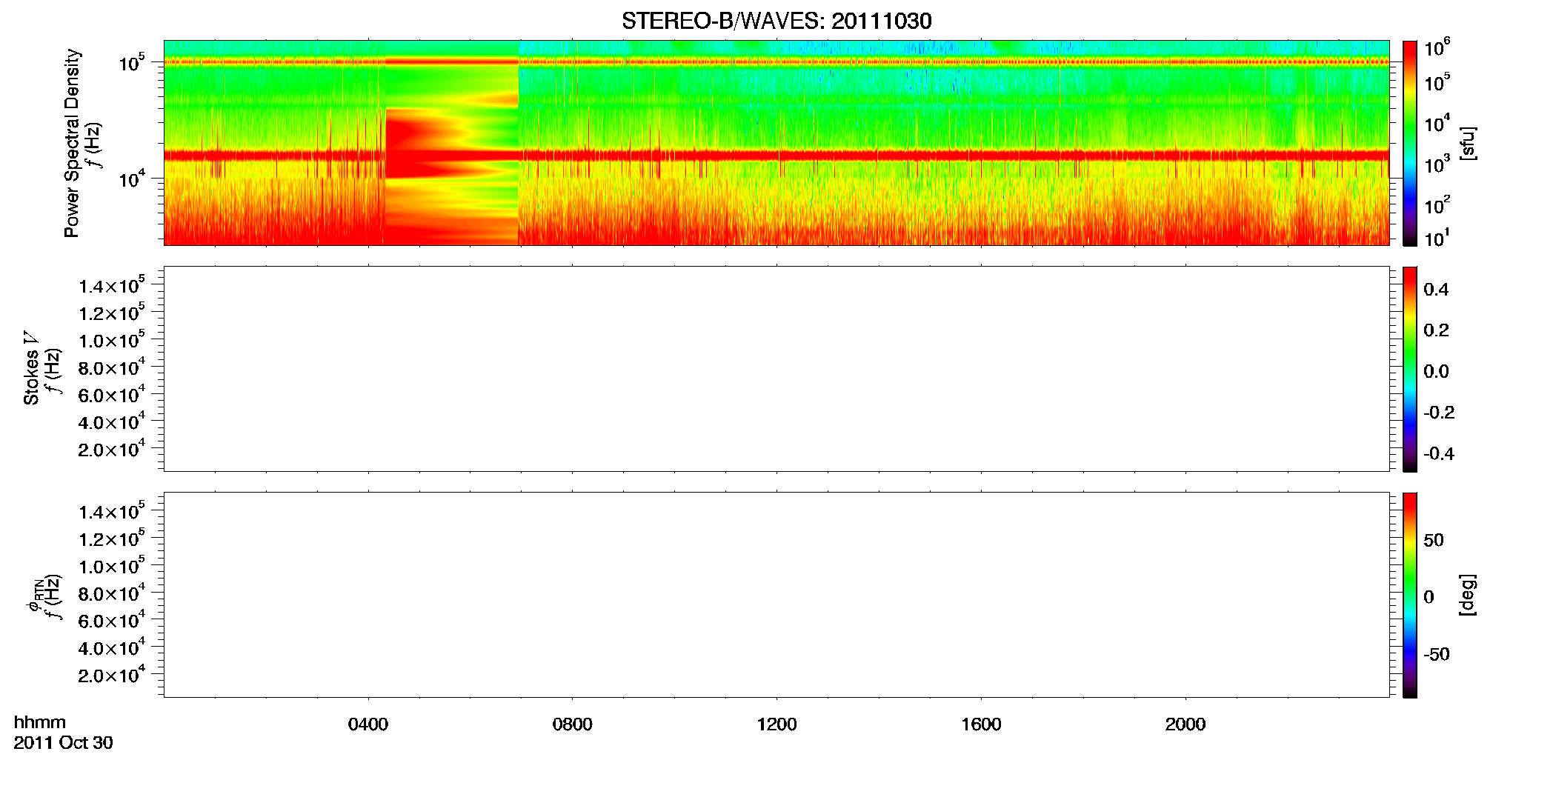Click the 0400 time axis label
Image resolution: width=1553 pixels, height=800 pixels.
click(x=368, y=724)
